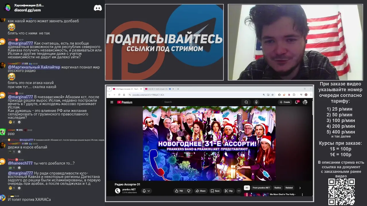Select the Related filter chip

coord(289,188)
